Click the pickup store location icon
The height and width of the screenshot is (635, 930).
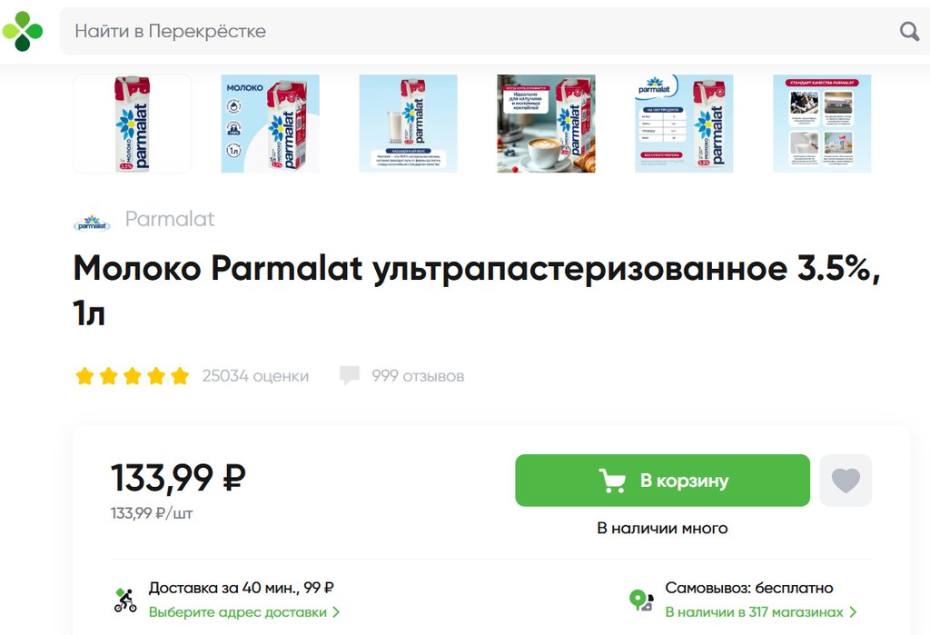tap(641, 600)
